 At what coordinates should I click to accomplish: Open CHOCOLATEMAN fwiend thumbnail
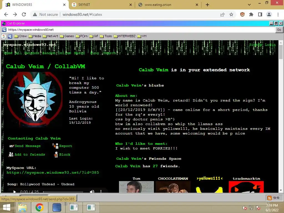(173, 187)
